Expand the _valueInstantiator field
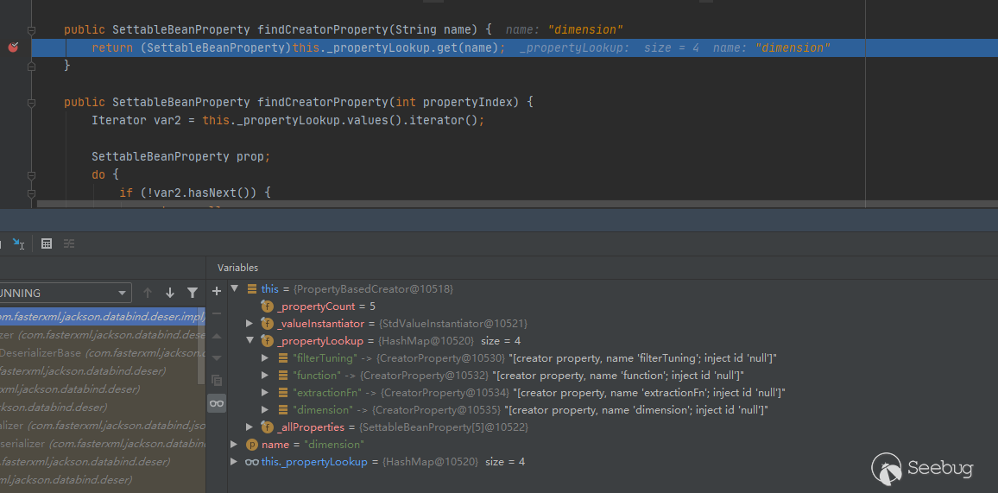998x493 pixels. click(x=250, y=324)
